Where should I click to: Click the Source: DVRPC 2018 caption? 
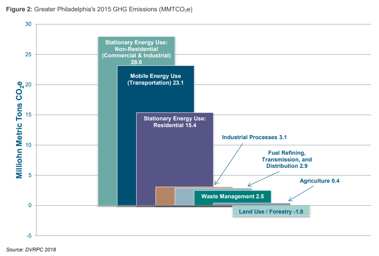(31, 250)
